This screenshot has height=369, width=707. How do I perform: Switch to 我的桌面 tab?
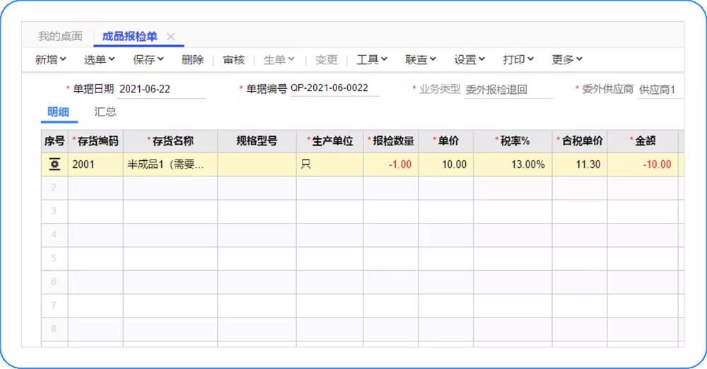tap(60, 37)
